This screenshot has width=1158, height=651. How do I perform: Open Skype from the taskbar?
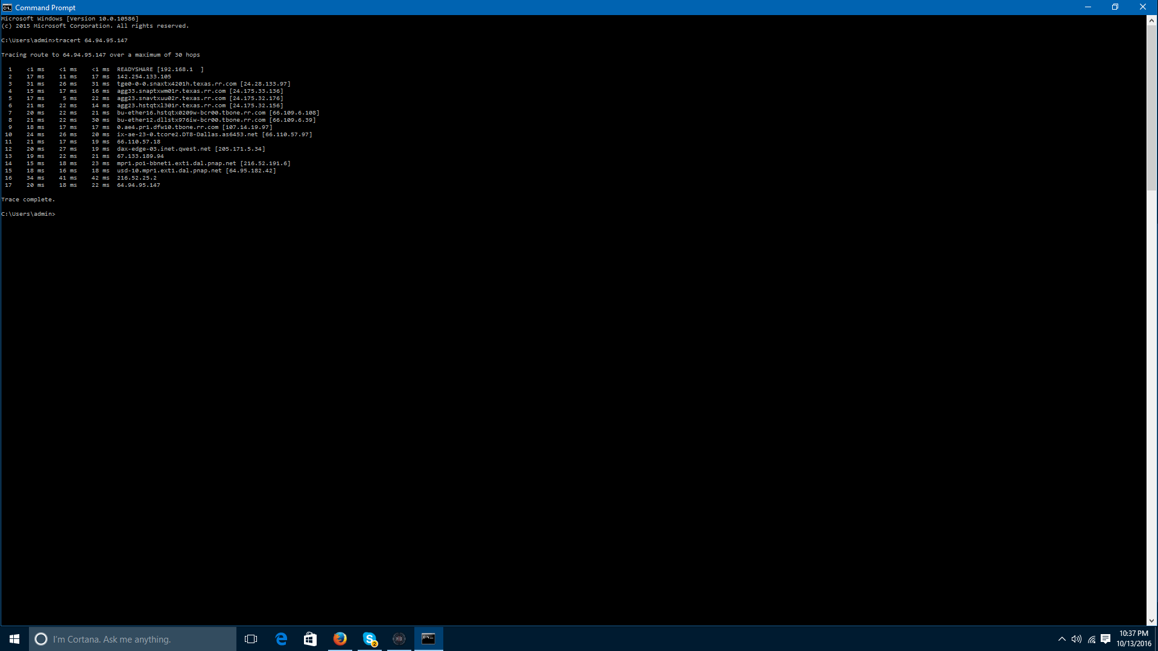(370, 639)
